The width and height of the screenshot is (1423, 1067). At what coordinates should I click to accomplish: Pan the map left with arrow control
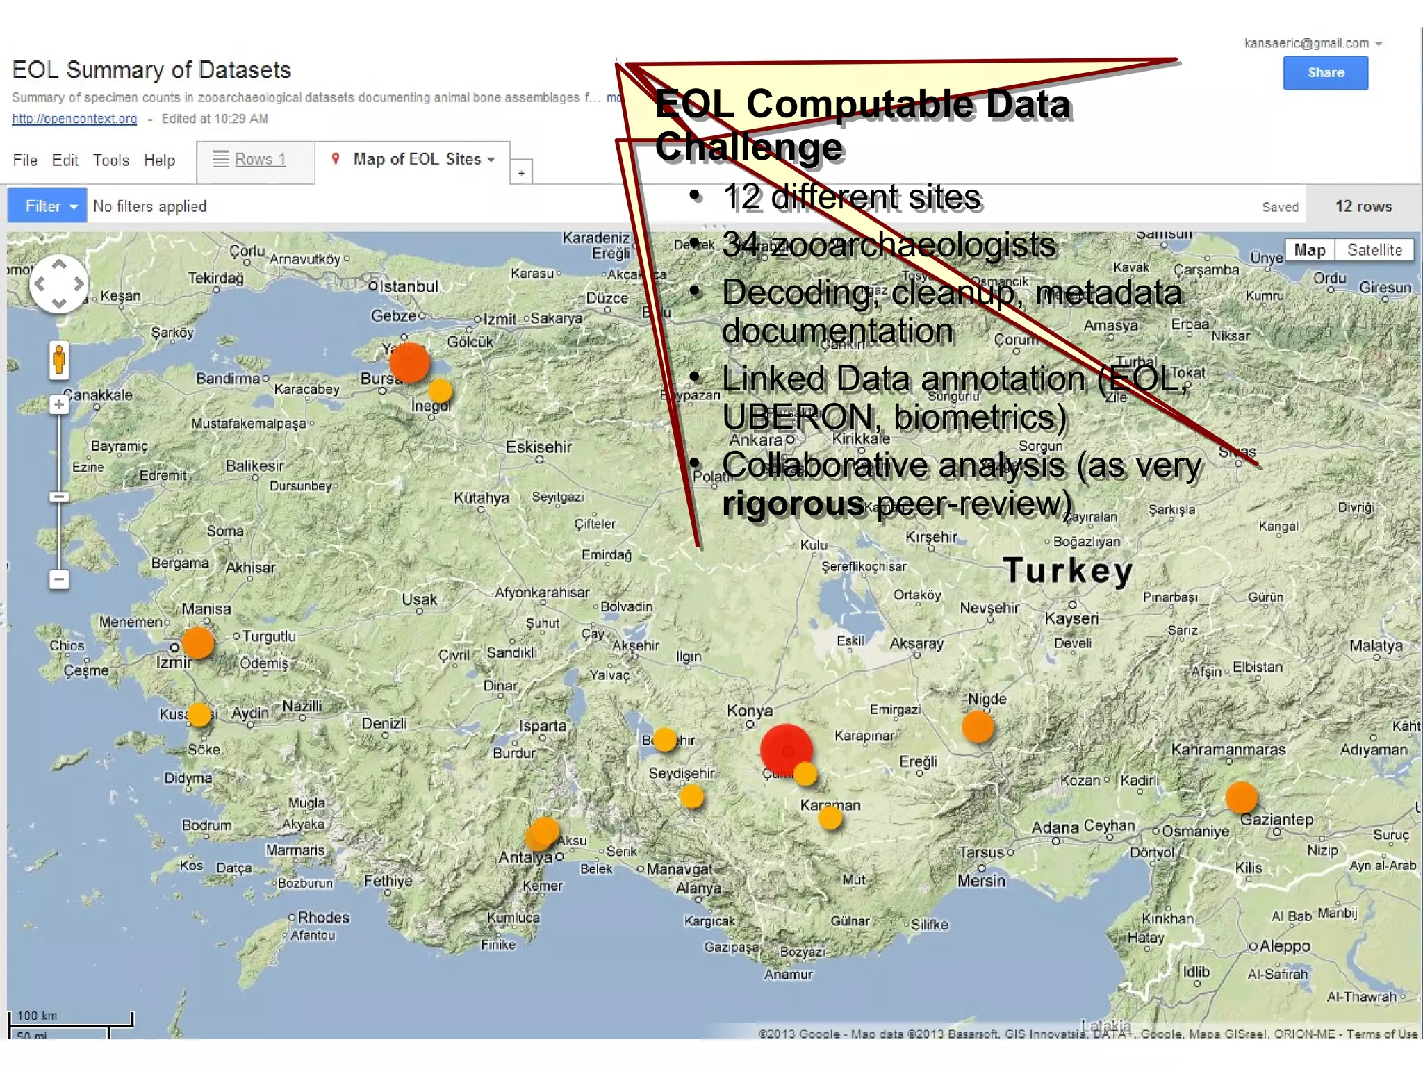click(40, 283)
